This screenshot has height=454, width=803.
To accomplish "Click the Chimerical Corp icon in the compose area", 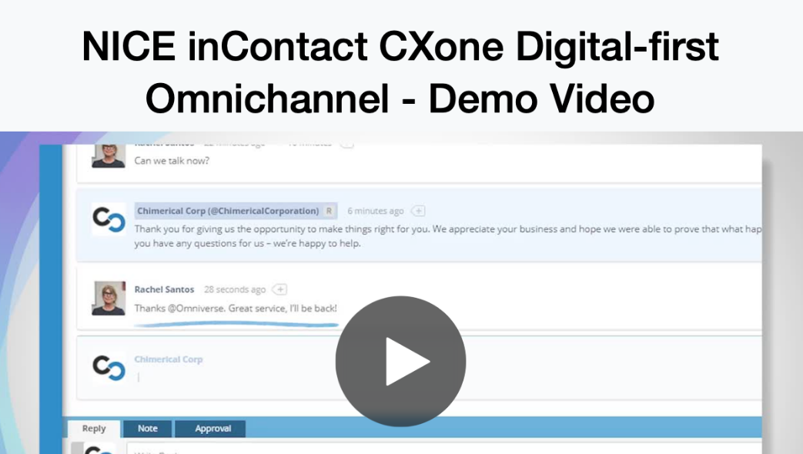I will 110,368.
